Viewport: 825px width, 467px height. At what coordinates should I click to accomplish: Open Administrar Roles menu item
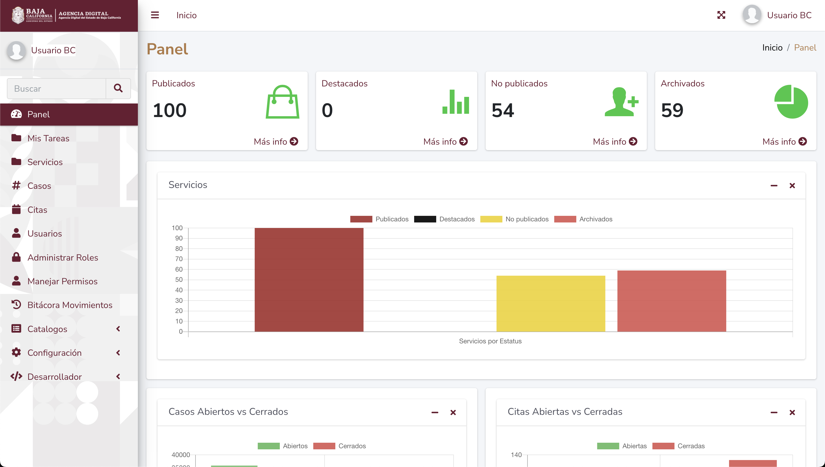[x=63, y=257]
